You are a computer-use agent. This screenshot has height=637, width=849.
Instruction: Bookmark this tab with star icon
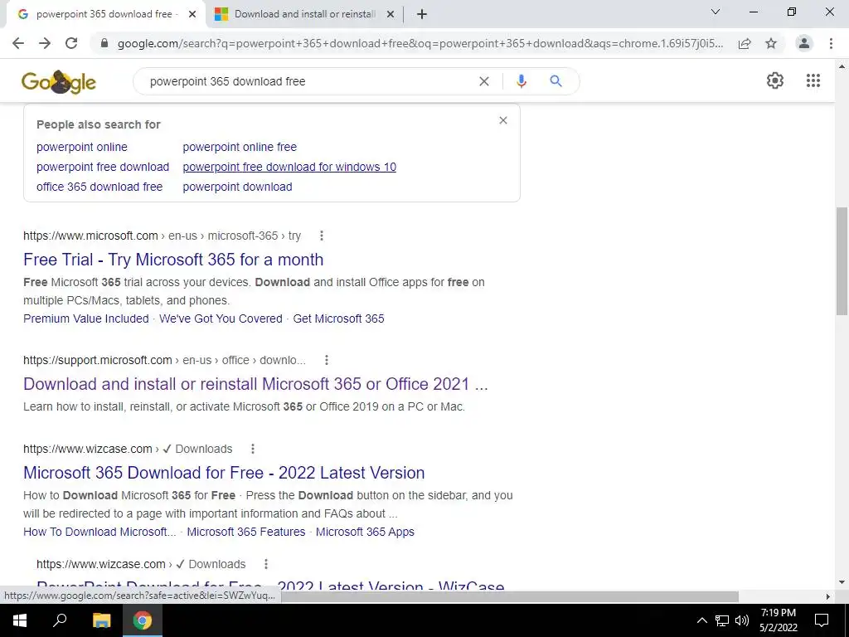point(771,43)
